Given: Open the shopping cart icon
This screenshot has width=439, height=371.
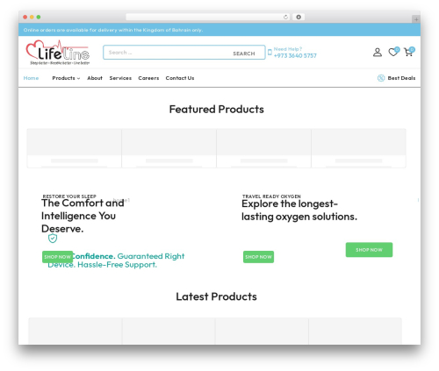Looking at the screenshot, I should click(408, 52).
